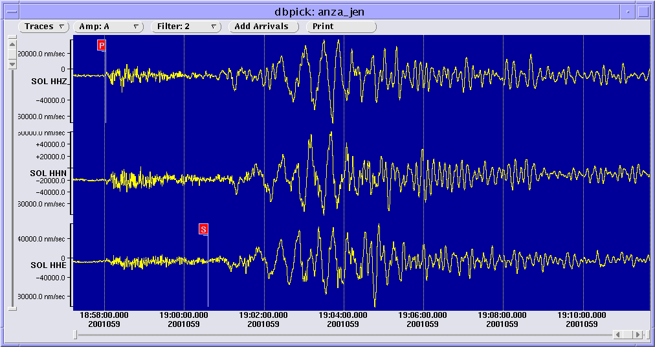Click the 18:58:00.000 time axis label
The height and width of the screenshot is (347, 655).
[x=104, y=316]
